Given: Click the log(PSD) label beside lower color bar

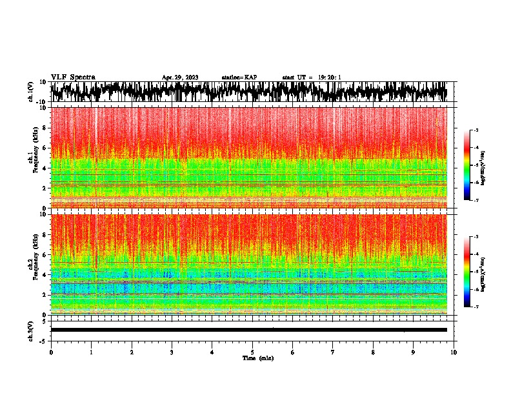Looking at the screenshot, I should coord(483,275).
